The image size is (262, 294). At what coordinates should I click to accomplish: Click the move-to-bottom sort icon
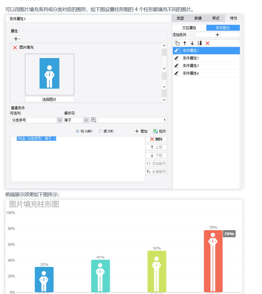click(x=200, y=43)
